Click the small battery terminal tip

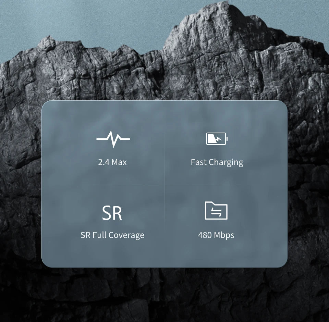tap(227, 139)
